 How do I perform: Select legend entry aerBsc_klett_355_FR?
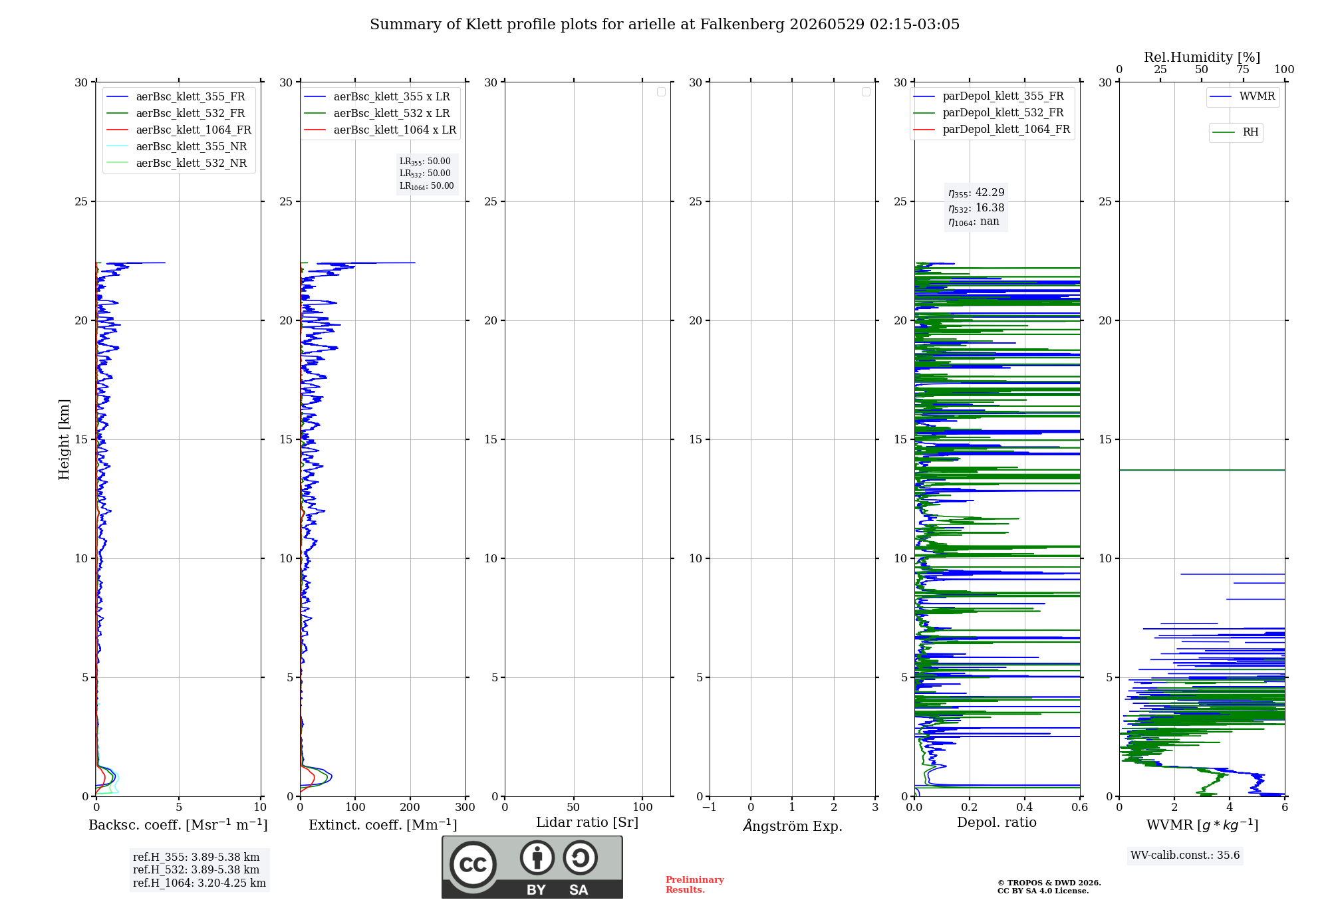click(179, 97)
